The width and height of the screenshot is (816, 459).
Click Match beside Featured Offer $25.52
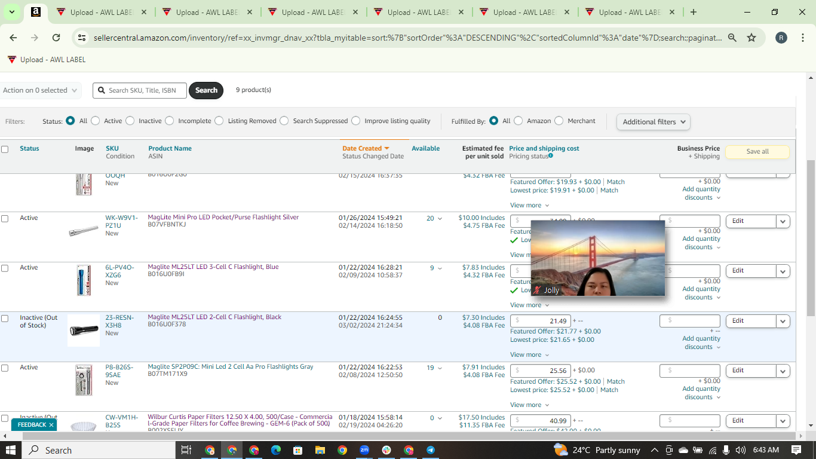coord(616,381)
